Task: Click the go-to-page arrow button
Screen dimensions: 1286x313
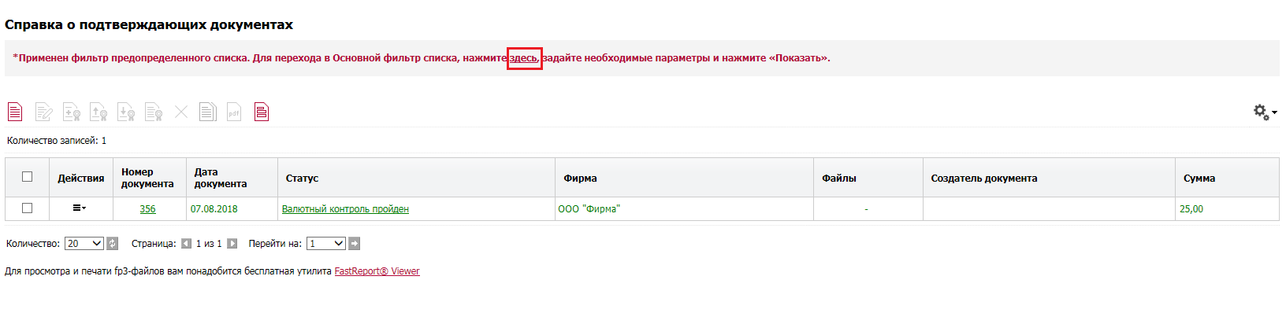Action: (355, 244)
